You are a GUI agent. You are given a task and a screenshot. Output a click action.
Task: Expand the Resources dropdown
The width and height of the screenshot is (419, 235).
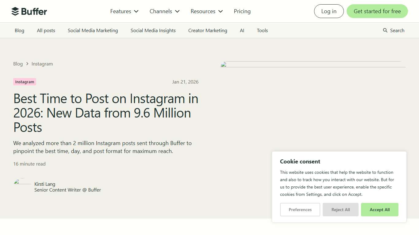[x=206, y=11]
